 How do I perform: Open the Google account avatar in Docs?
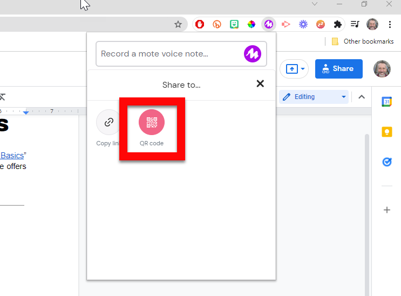coord(382,69)
